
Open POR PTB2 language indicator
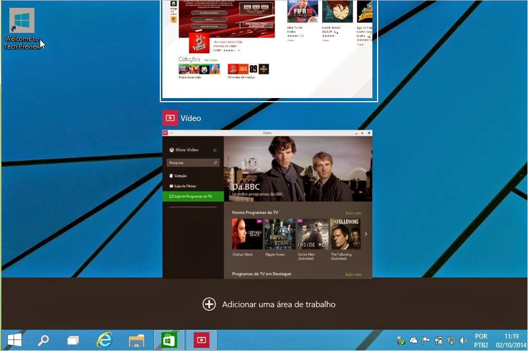point(481,341)
